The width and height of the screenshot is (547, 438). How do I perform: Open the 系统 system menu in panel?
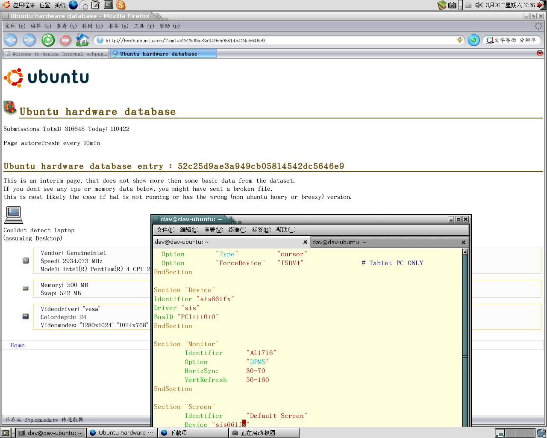[60, 5]
